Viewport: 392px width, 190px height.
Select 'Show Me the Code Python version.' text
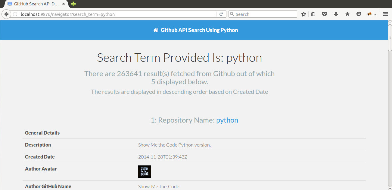(x=174, y=145)
